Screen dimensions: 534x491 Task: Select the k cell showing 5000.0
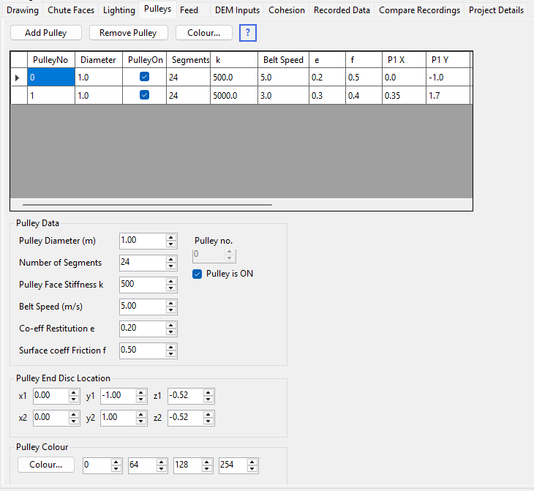(234, 95)
